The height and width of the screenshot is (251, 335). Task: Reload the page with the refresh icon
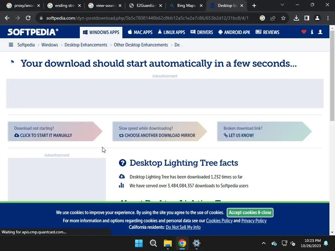28,18
